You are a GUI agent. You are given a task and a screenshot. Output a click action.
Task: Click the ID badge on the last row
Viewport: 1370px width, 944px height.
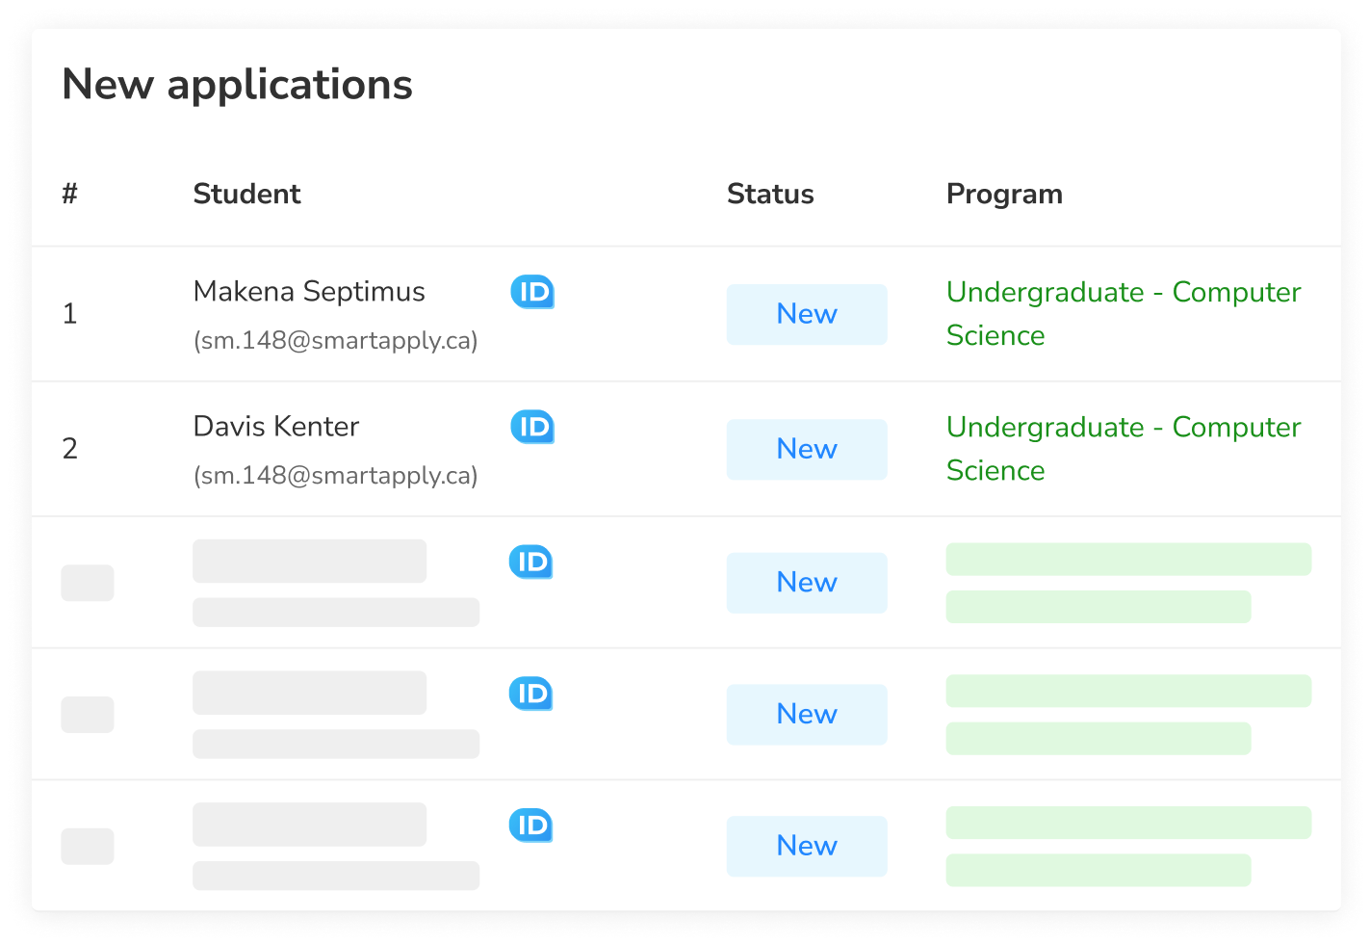click(x=530, y=825)
